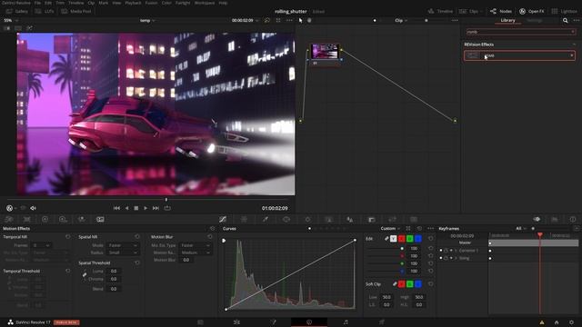Stop playback
The width and height of the screenshot is (582, 327).
(136, 208)
